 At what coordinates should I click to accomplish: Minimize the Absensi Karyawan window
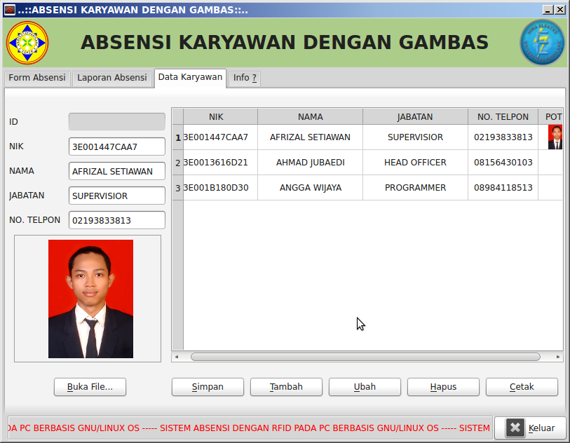click(548, 10)
